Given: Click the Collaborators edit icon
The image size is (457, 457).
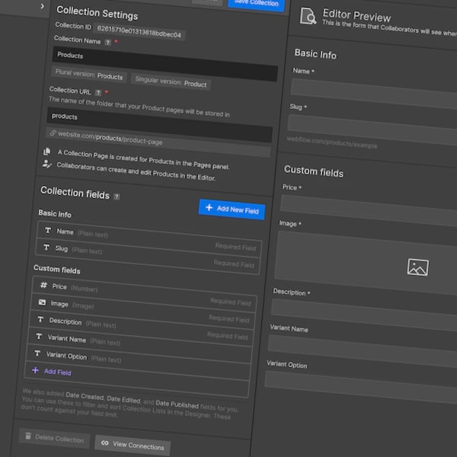Looking at the screenshot, I should pyautogui.click(x=46, y=164).
